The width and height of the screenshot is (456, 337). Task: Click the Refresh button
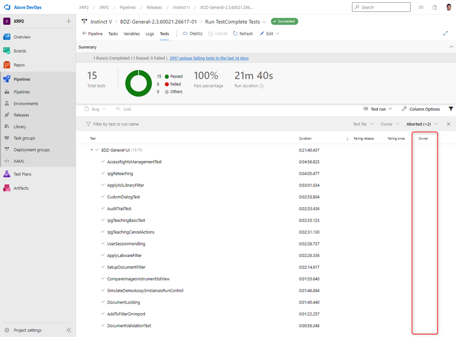point(243,34)
